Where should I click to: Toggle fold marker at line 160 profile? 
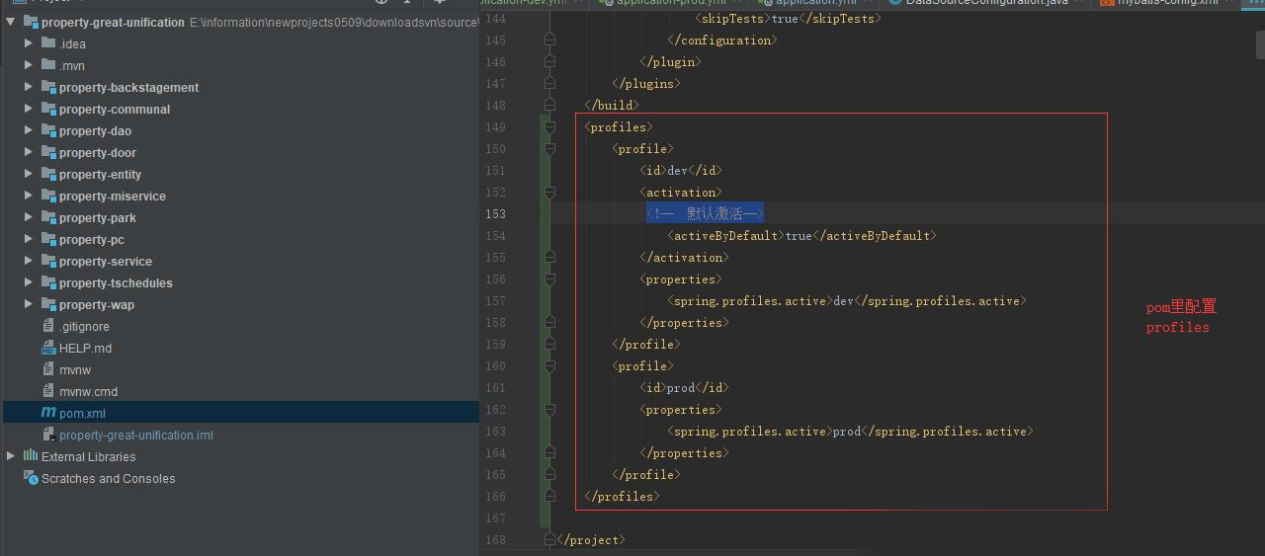[549, 366]
